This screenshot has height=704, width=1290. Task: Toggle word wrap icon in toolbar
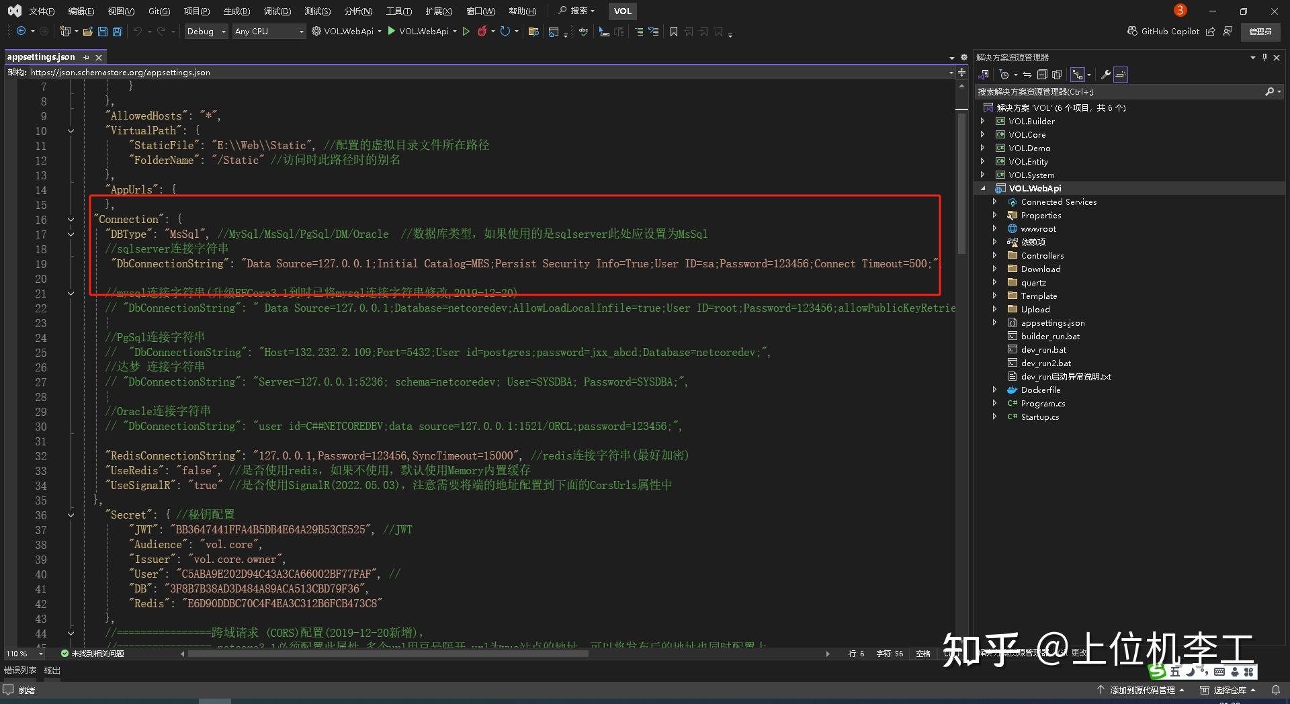coord(653,31)
